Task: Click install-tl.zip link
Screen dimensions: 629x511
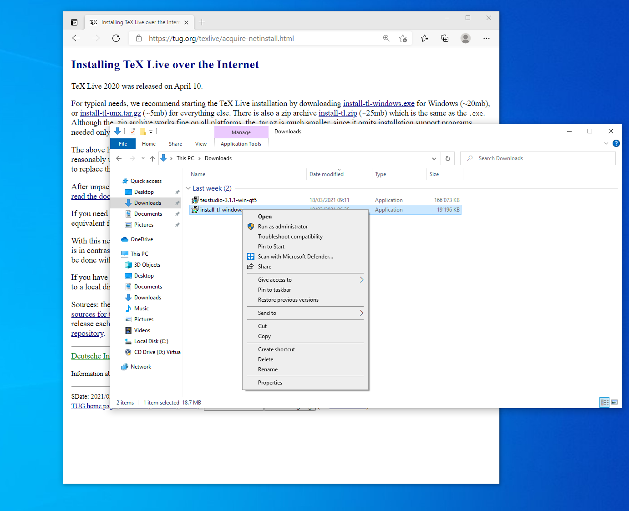Action: click(x=338, y=113)
